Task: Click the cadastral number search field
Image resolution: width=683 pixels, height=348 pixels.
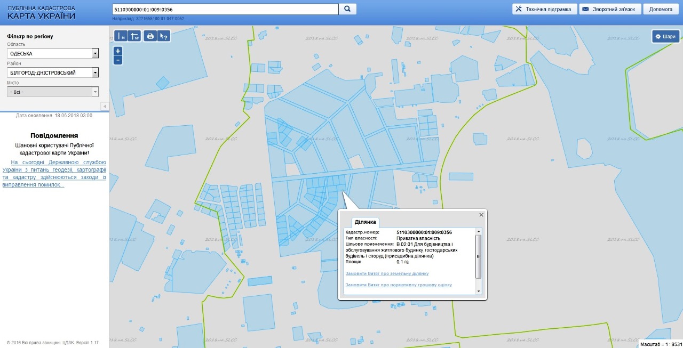Action: pyautogui.click(x=225, y=10)
